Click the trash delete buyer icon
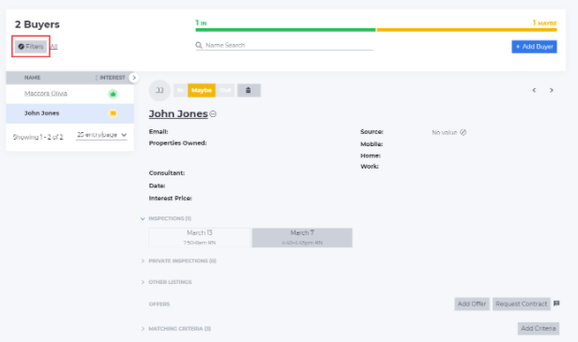Viewport: 578px width, 342px height. tap(249, 90)
